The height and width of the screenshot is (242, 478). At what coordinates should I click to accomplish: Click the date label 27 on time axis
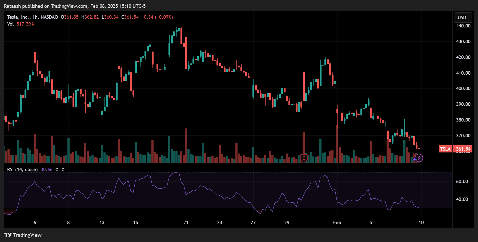253,223
